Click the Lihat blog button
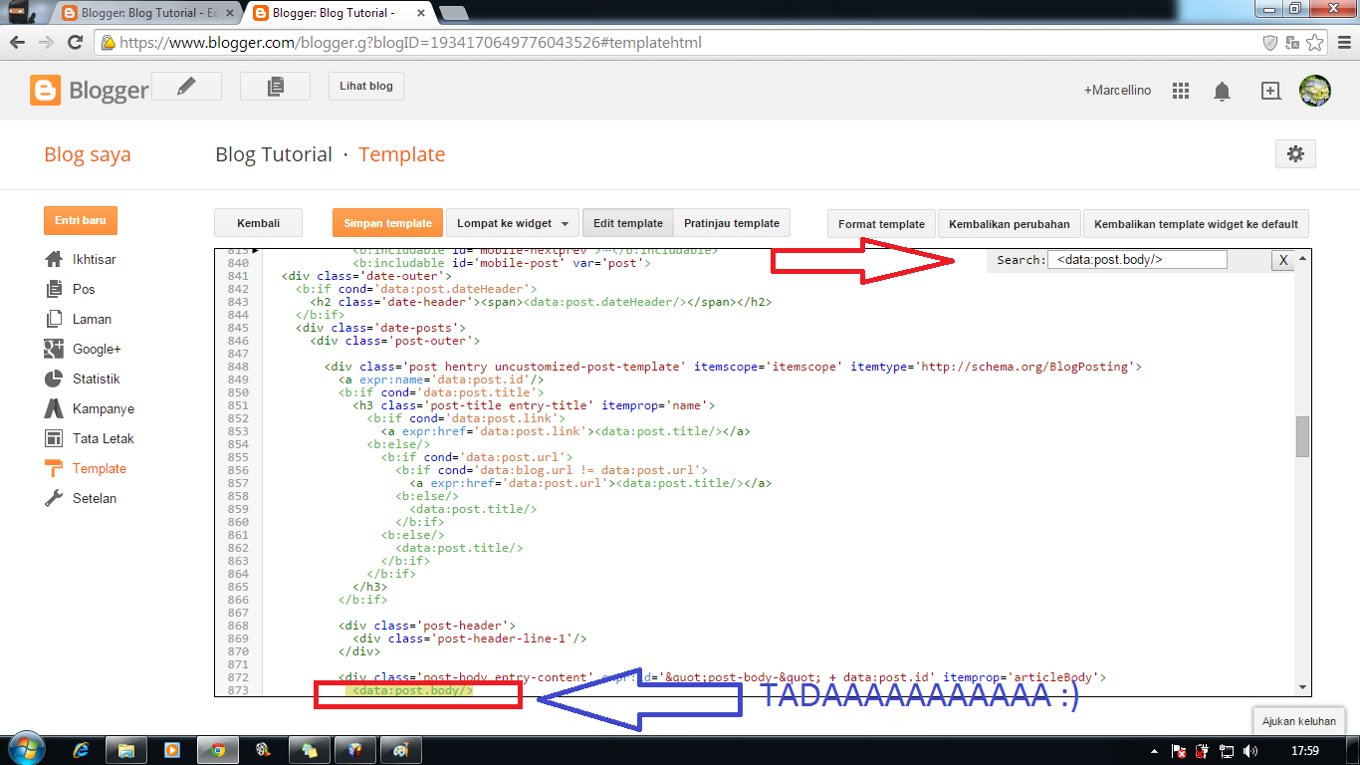The image size is (1360, 765). [x=366, y=87]
